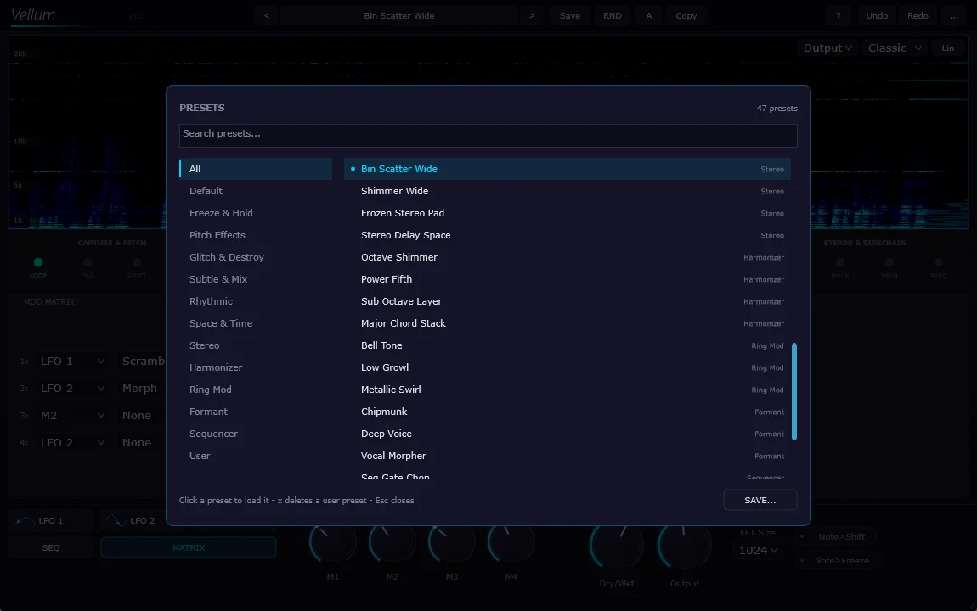Load the Shimmer Wide preset
The width and height of the screenshot is (977, 611).
tap(567, 191)
